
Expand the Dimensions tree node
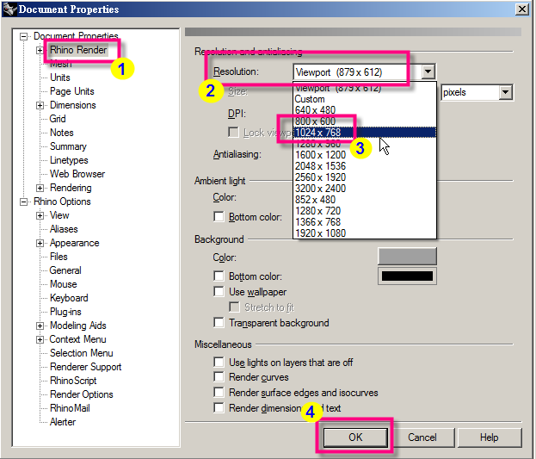point(40,105)
